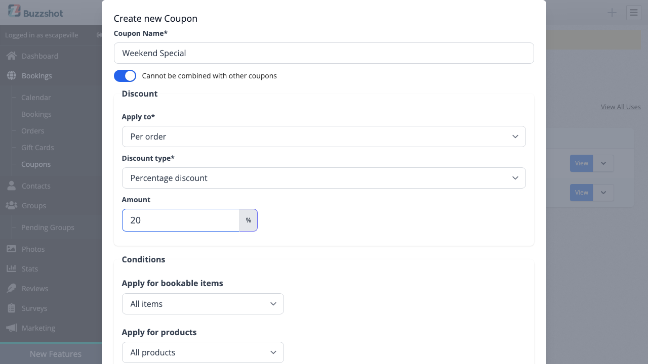The image size is (648, 364).
Task: Open the Dashboard from the sidebar
Action: [x=11, y=56]
